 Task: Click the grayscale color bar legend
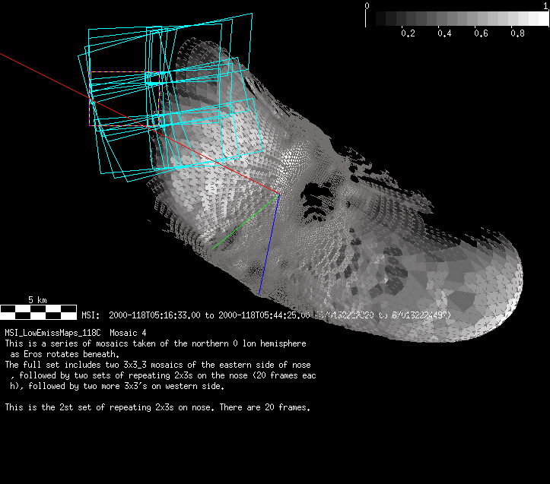(x=457, y=18)
